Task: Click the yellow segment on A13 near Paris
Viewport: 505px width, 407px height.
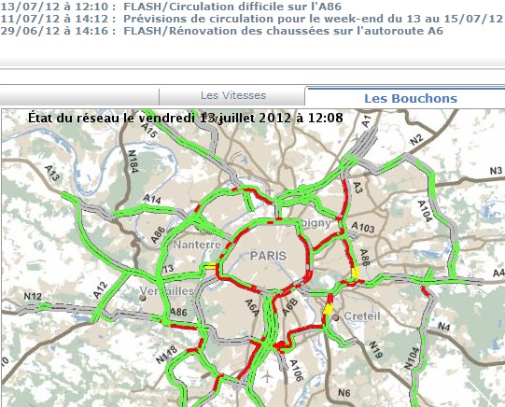Action: (x=212, y=266)
